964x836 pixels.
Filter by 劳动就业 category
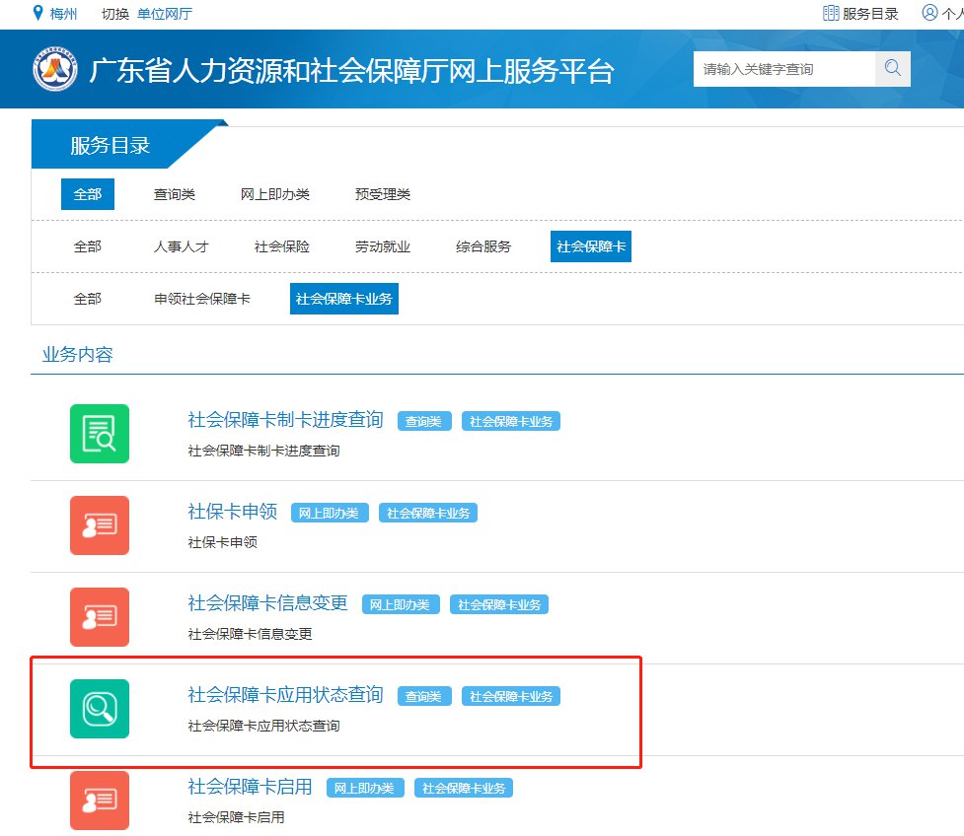pyautogui.click(x=383, y=246)
